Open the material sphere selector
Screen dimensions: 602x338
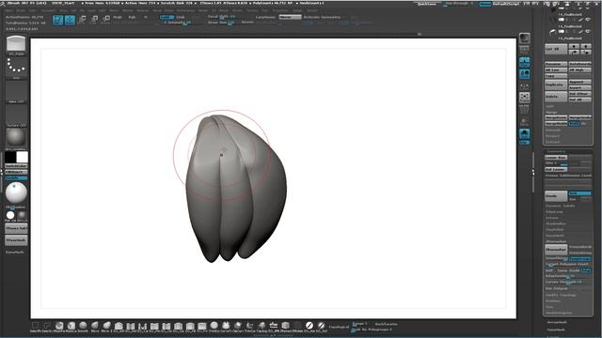click(16, 137)
